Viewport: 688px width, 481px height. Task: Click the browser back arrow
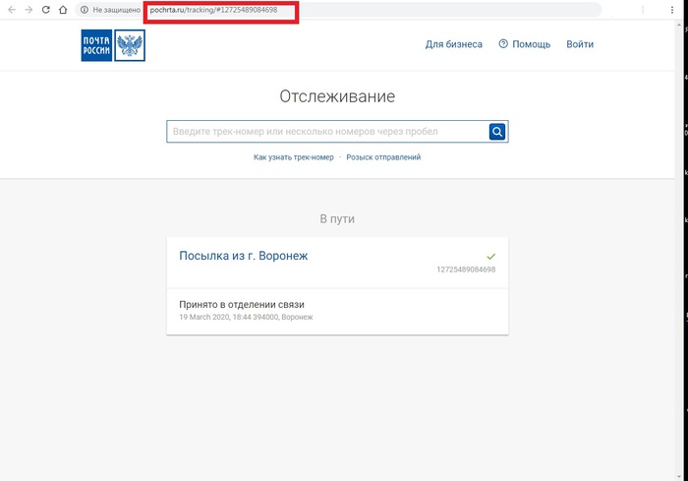(11, 10)
